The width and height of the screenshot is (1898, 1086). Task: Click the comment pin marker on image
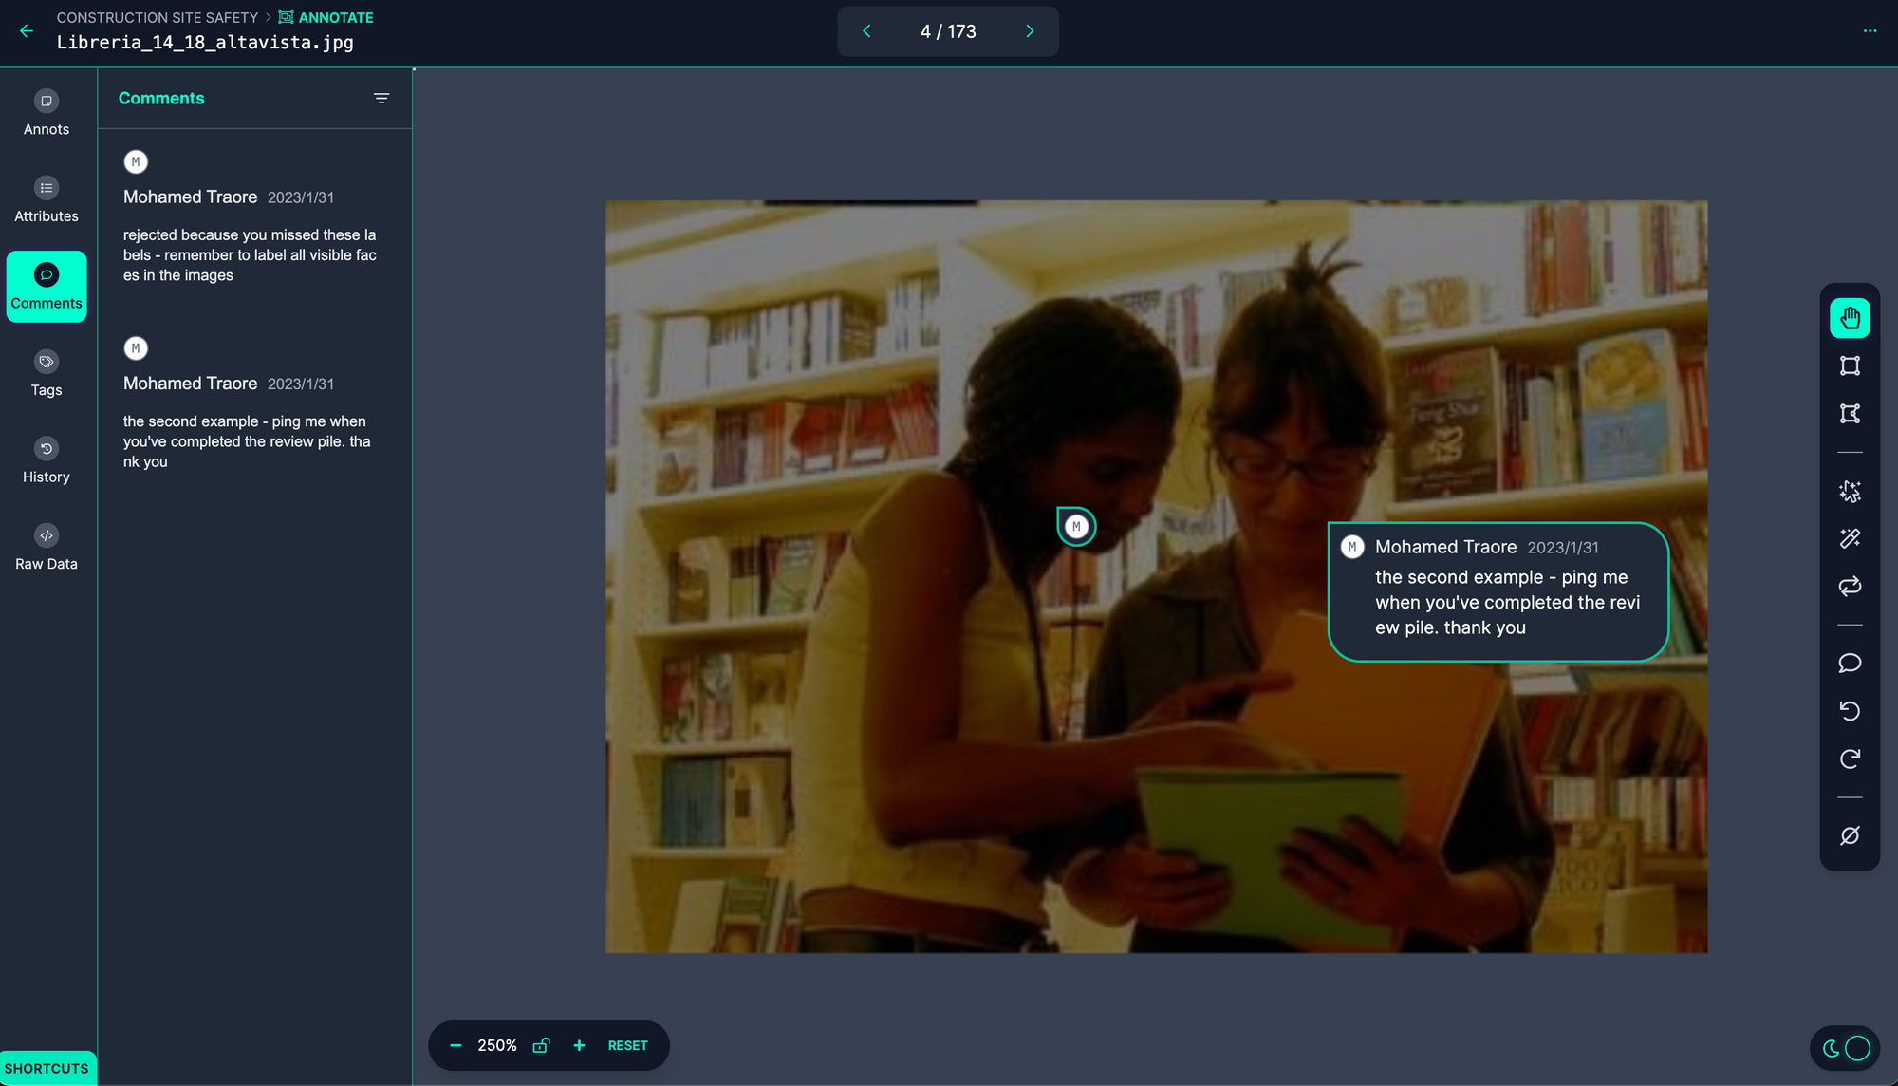[1076, 526]
